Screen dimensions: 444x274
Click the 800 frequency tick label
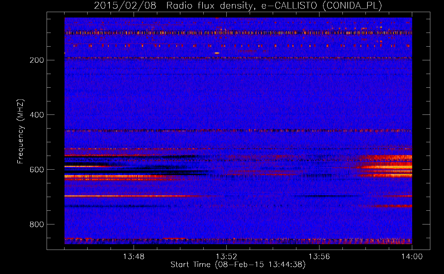pos(36,224)
